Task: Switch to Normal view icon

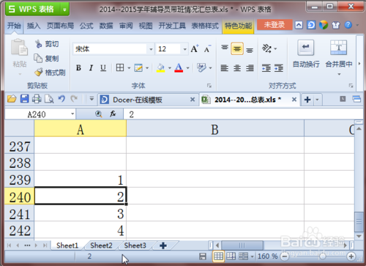Action: tap(218, 256)
